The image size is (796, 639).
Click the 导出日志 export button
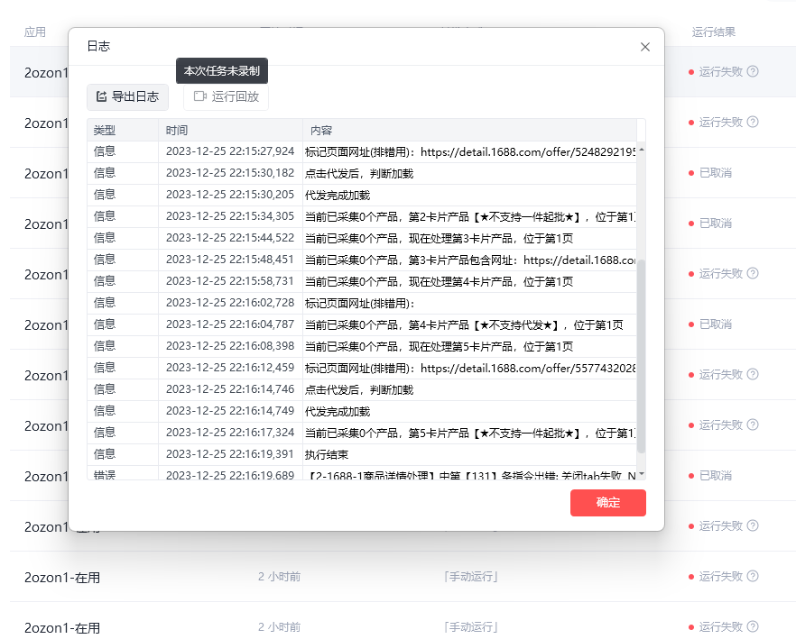[127, 96]
